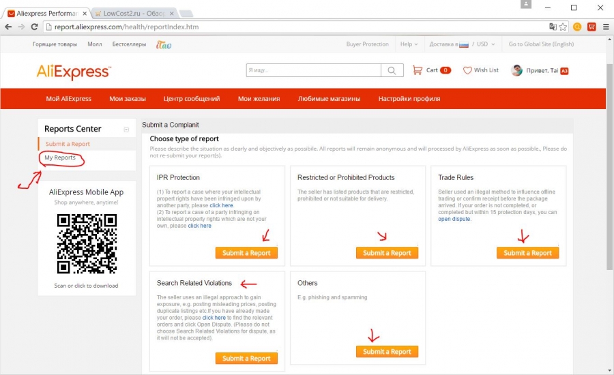The width and height of the screenshot is (614, 375).
Task: Go to Global Site (English)
Action: click(x=541, y=44)
